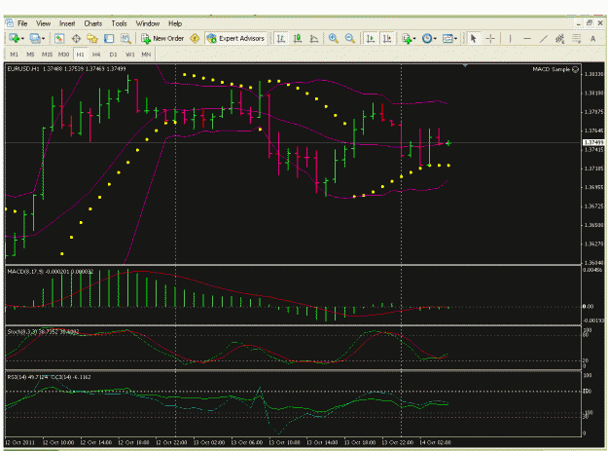Viewport: 608px width, 451px height.
Task: Select the Crosshair tool
Action: [490, 38]
